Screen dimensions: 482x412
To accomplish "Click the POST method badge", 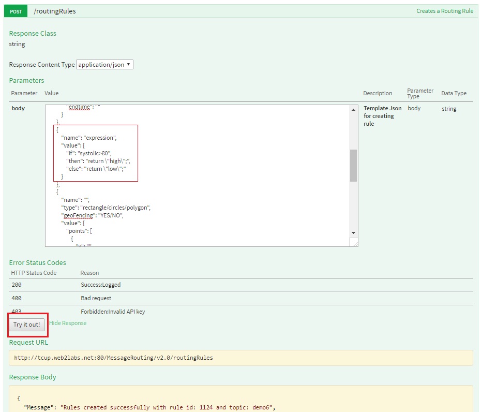I will coord(16,11).
